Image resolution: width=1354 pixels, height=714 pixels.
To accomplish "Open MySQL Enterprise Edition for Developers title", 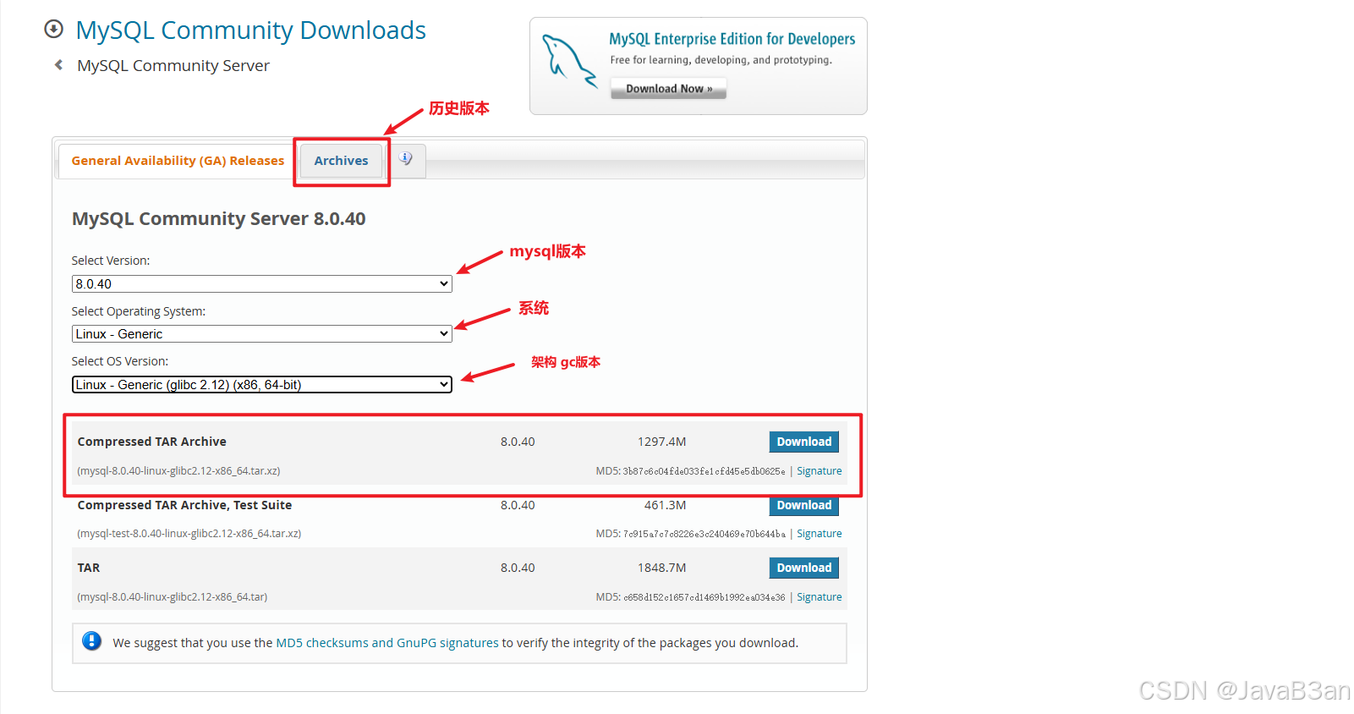I will click(732, 39).
